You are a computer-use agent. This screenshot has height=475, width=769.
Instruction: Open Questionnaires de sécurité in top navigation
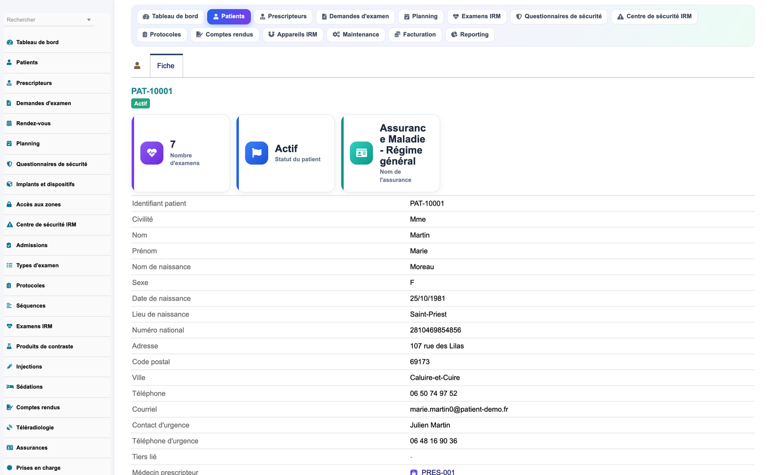point(559,16)
